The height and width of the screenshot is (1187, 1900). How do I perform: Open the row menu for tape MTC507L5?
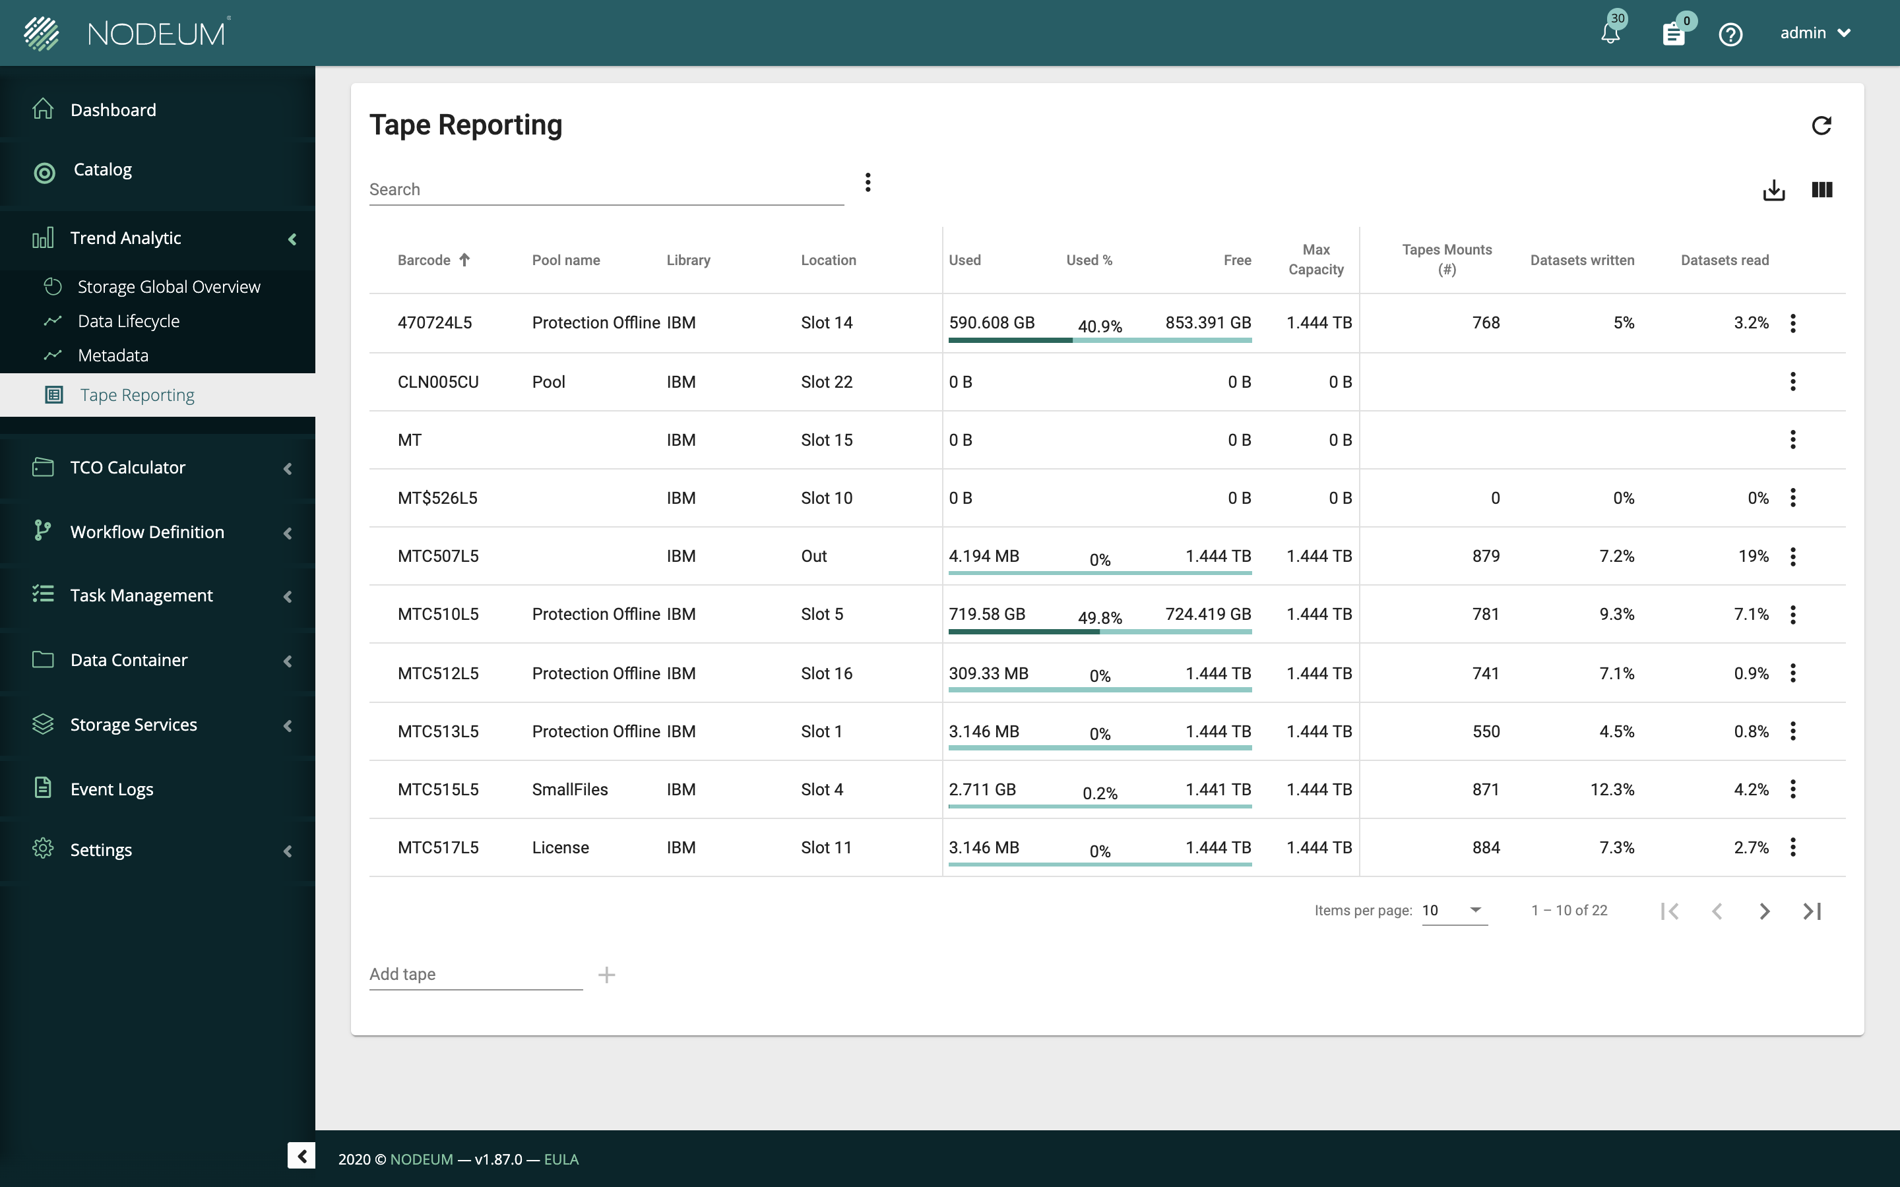tap(1793, 556)
